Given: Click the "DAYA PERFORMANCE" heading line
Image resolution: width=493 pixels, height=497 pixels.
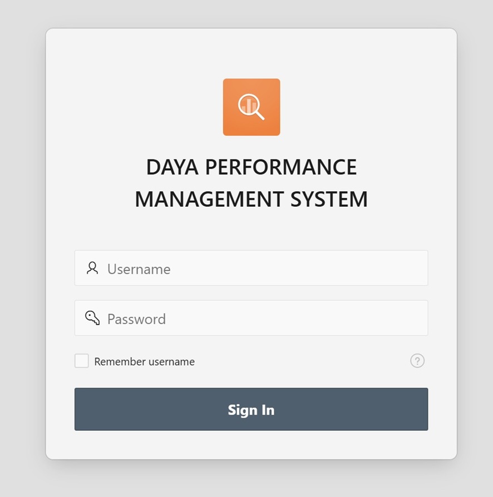Looking at the screenshot, I should click(251, 167).
